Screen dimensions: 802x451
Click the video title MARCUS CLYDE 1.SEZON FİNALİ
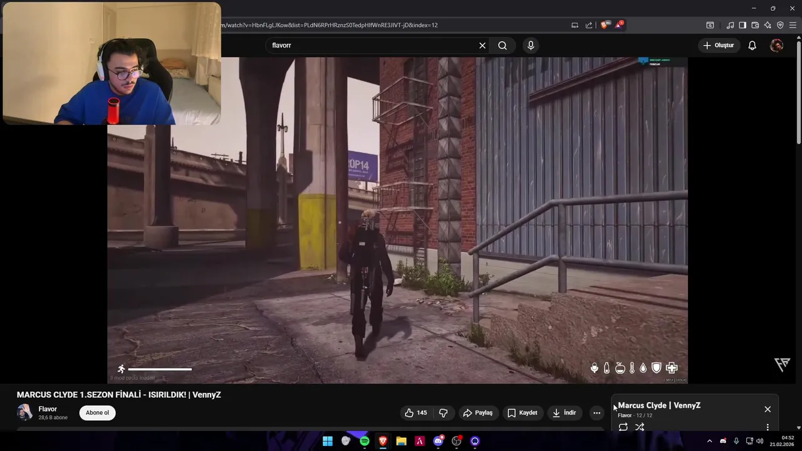pos(119,395)
